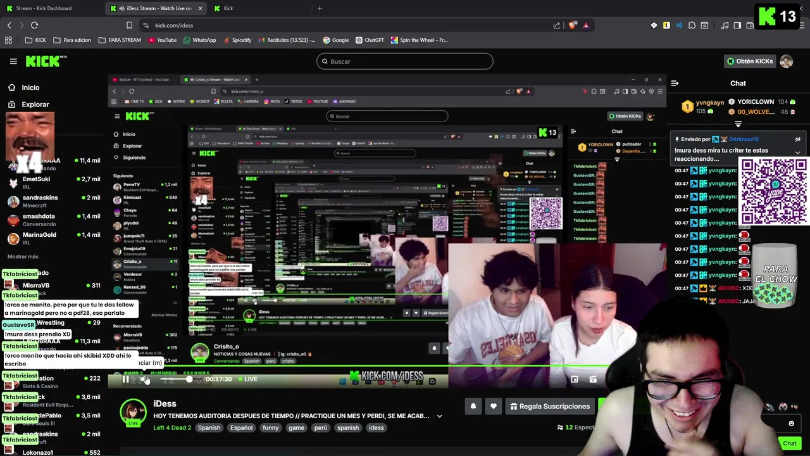
Task: Bookmark this page icon
Action: click(129, 25)
